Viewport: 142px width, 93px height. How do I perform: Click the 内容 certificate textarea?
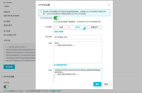78,52
